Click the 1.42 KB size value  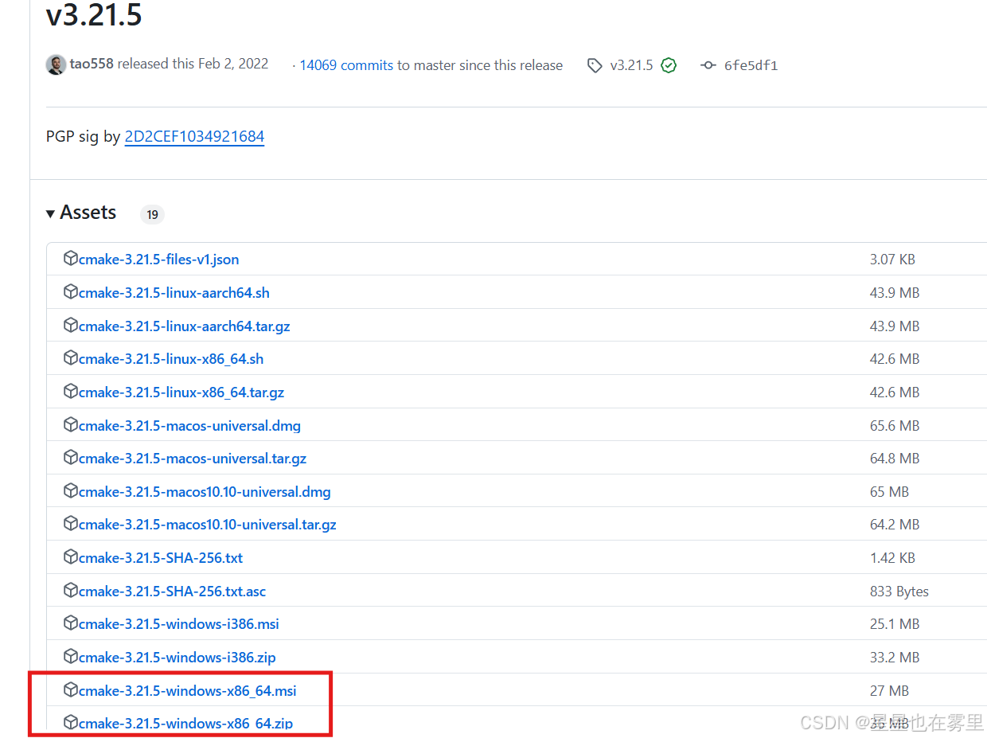point(892,557)
